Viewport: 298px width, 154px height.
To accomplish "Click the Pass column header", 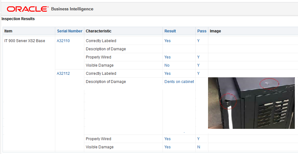I will (x=202, y=31).
